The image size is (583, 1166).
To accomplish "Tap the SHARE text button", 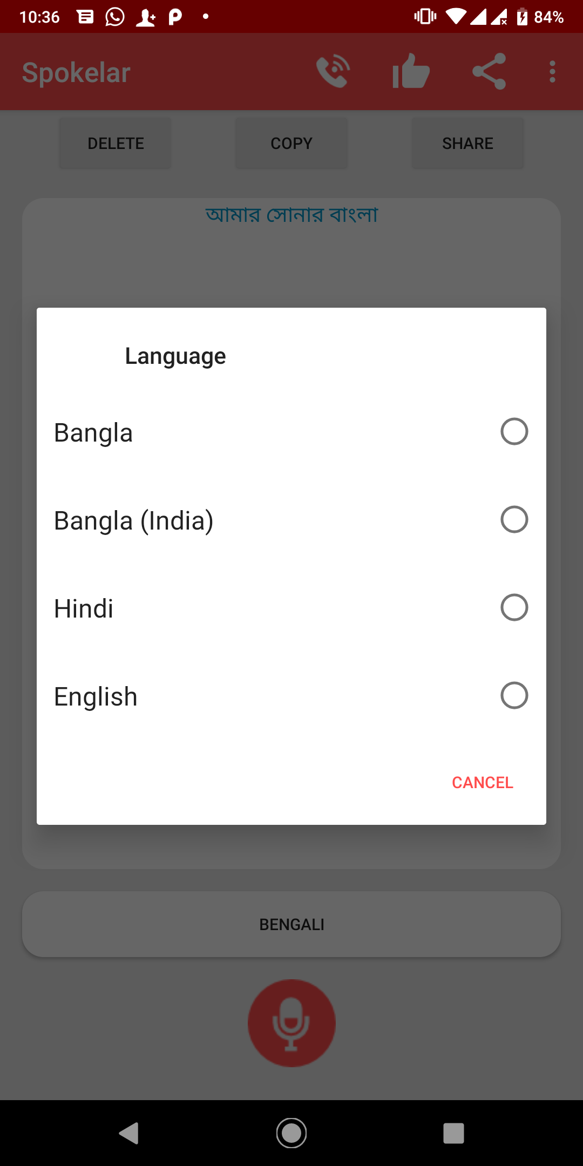I will pos(467,143).
